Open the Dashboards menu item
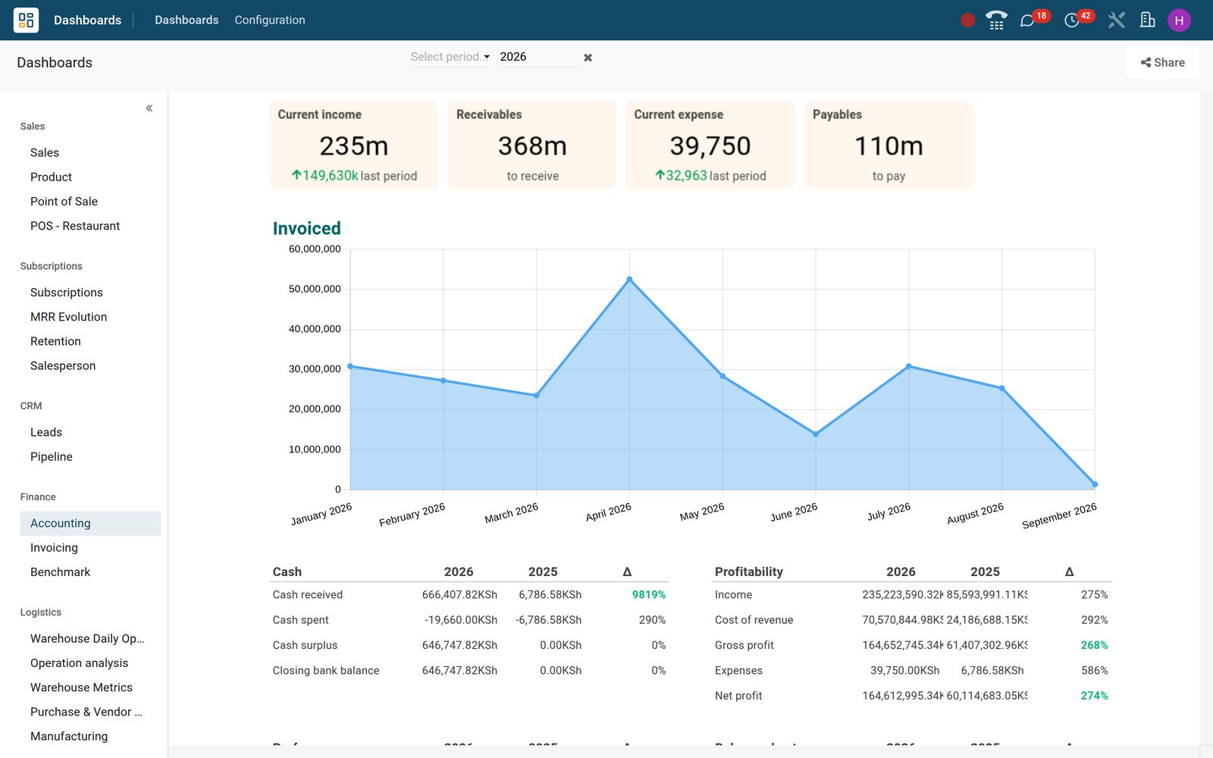This screenshot has height=758, width=1213. (x=186, y=20)
